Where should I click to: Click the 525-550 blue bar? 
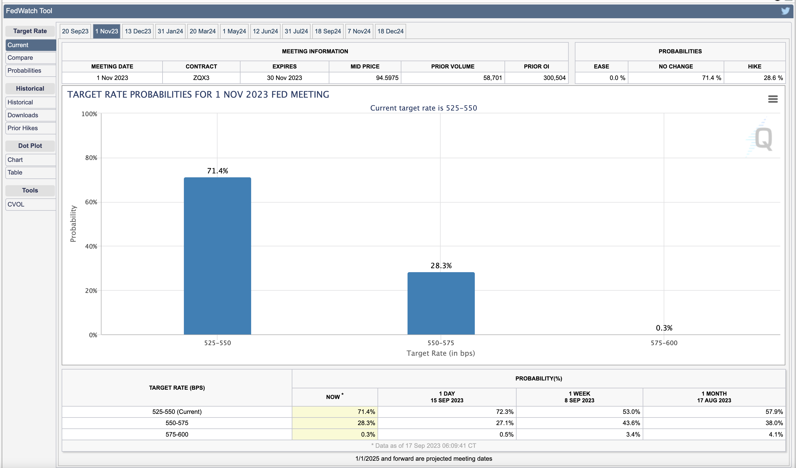coord(217,256)
